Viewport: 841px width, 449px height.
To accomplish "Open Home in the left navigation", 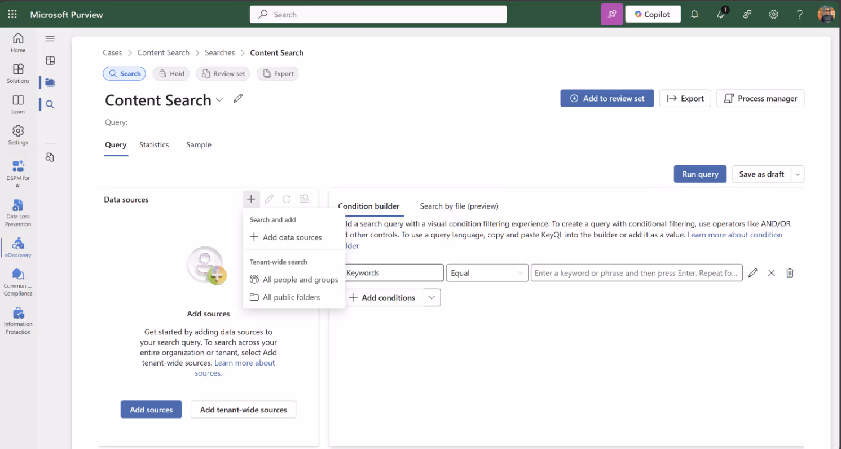I will click(x=18, y=42).
